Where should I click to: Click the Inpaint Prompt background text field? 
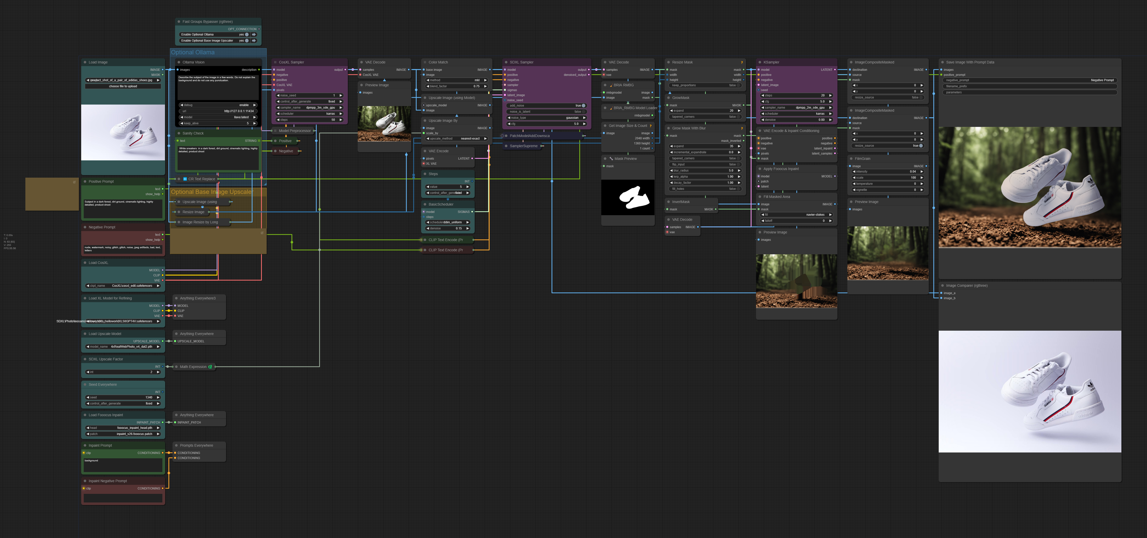(123, 465)
